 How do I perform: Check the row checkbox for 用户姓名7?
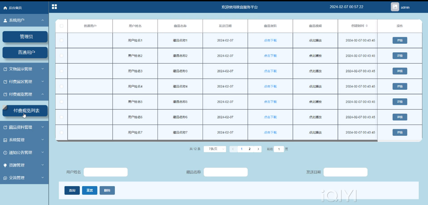[62, 132]
